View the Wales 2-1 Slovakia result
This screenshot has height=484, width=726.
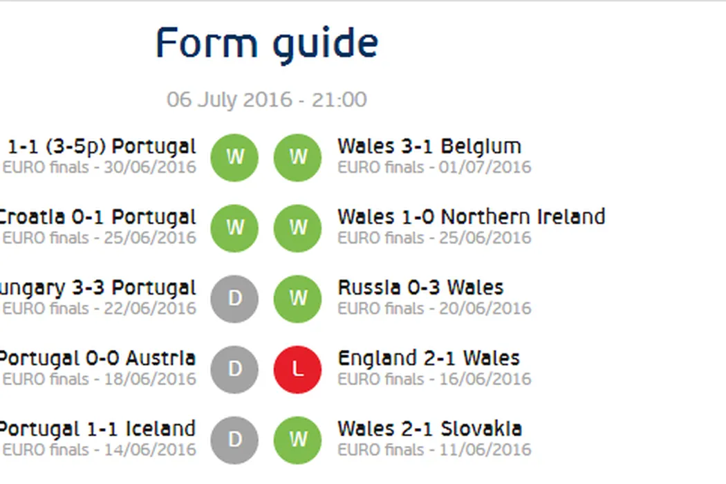tap(429, 429)
